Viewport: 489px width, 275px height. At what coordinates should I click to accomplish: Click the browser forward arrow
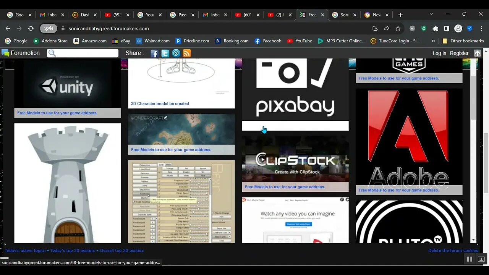coord(19,29)
